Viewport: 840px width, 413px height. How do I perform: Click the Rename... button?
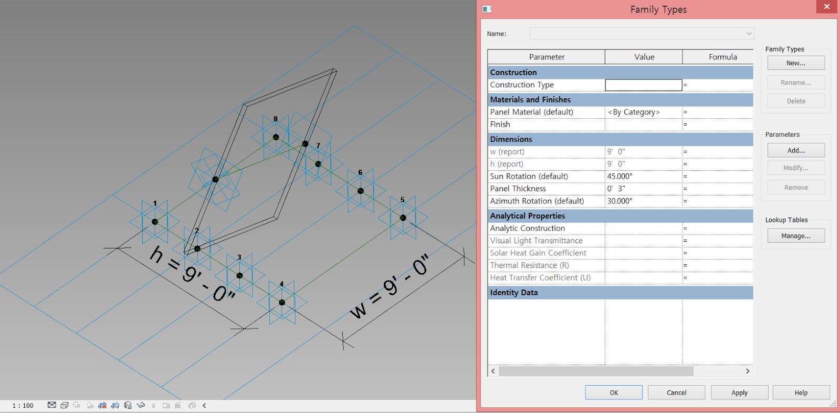(796, 82)
